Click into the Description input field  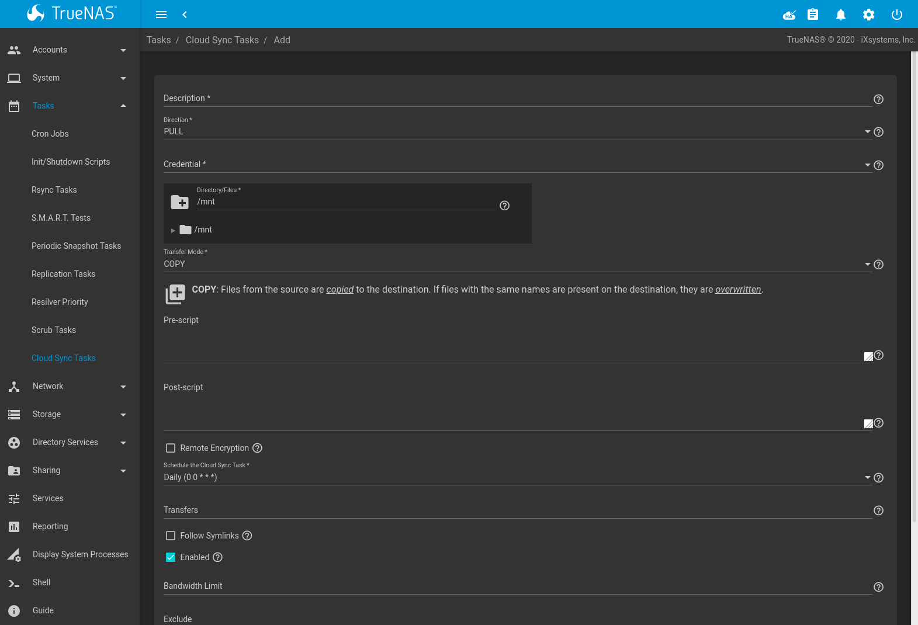[x=518, y=98]
